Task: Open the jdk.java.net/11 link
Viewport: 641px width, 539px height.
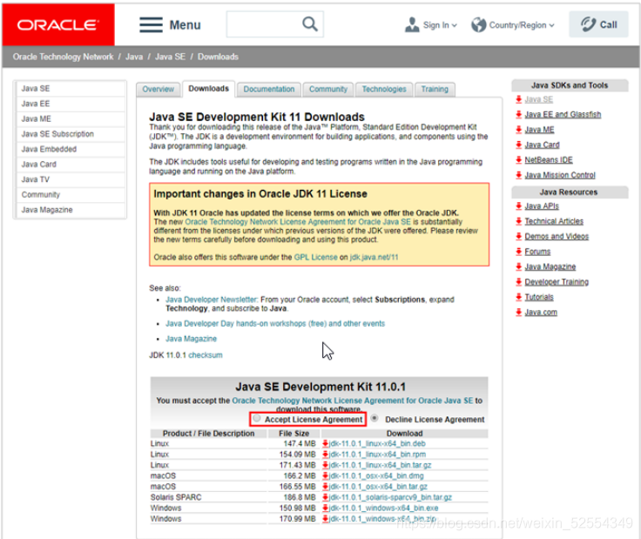Action: (x=374, y=257)
